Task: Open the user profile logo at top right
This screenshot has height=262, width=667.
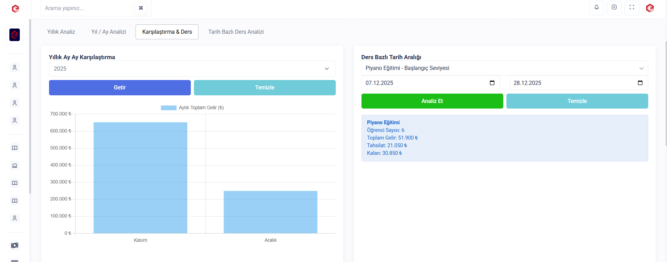Action: pyautogui.click(x=650, y=8)
